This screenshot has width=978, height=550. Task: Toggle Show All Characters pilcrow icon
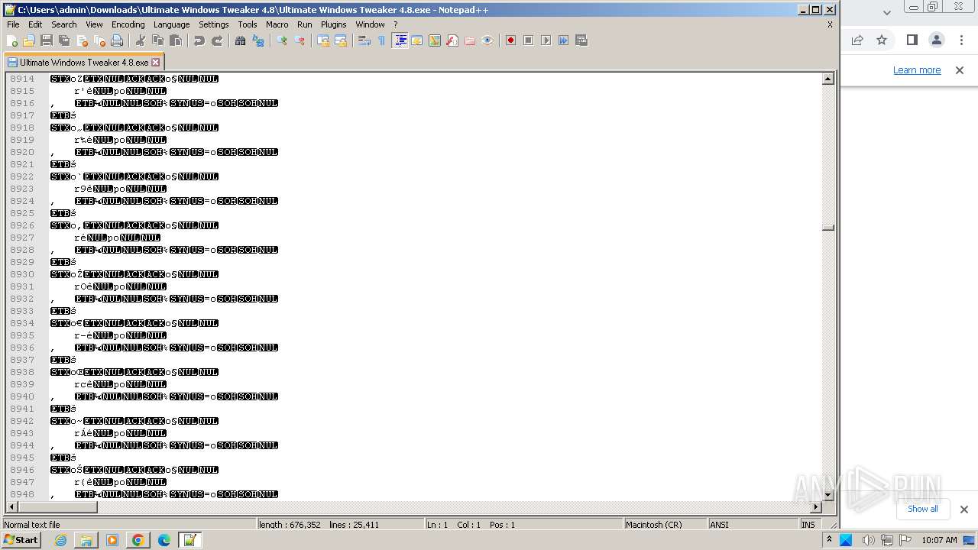click(382, 40)
